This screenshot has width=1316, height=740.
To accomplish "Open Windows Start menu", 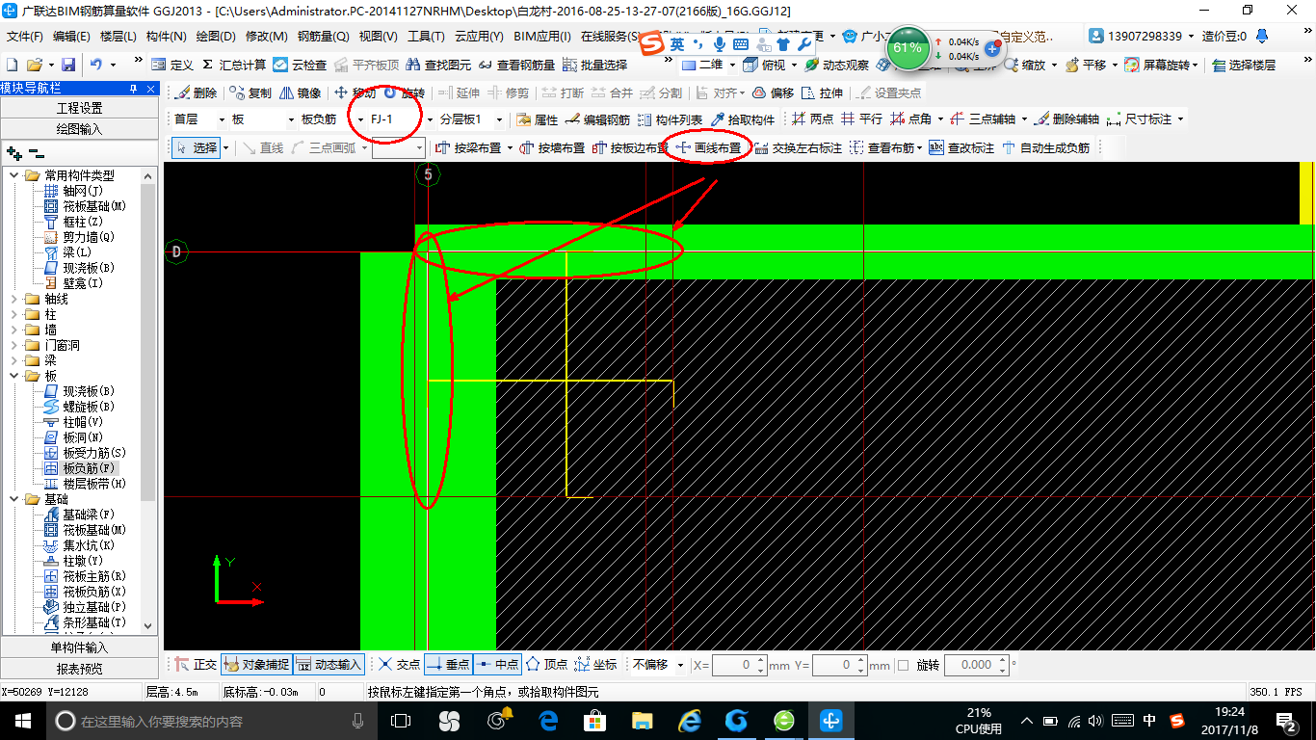I will point(21,720).
